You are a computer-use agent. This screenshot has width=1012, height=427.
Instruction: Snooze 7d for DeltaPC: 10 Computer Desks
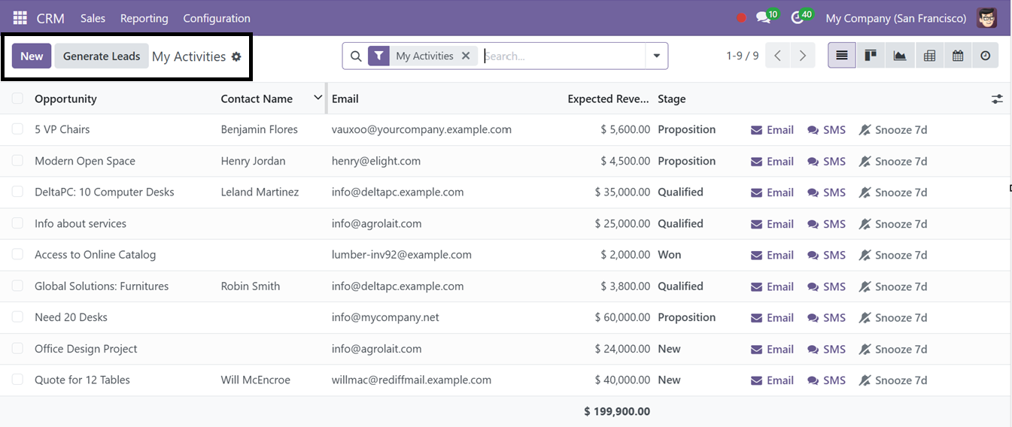(x=892, y=192)
